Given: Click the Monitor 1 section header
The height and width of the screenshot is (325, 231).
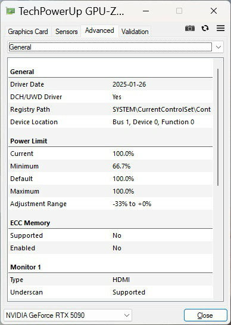Looking at the screenshot, I should pyautogui.click(x=26, y=267).
